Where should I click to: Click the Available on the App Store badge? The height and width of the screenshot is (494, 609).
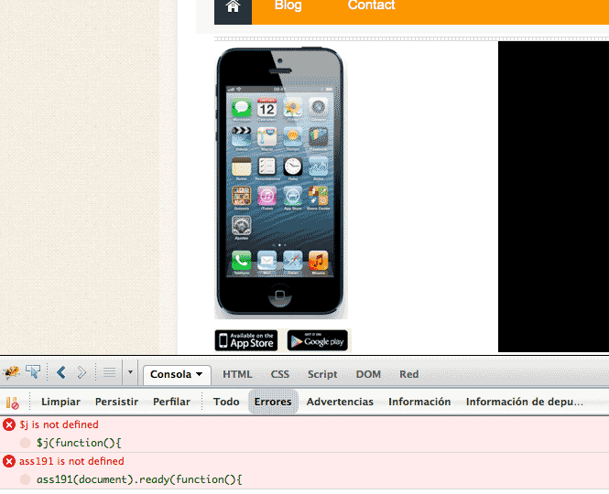(x=246, y=340)
